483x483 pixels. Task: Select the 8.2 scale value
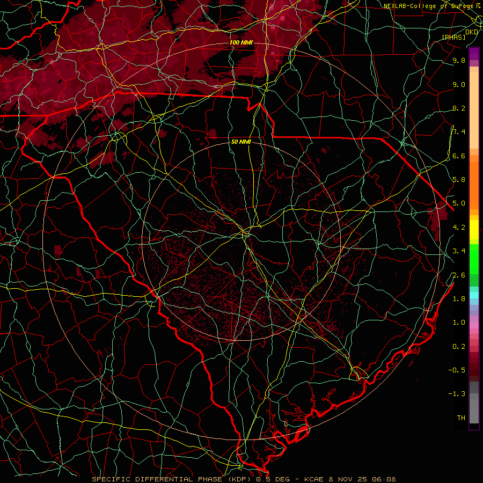[x=459, y=108]
